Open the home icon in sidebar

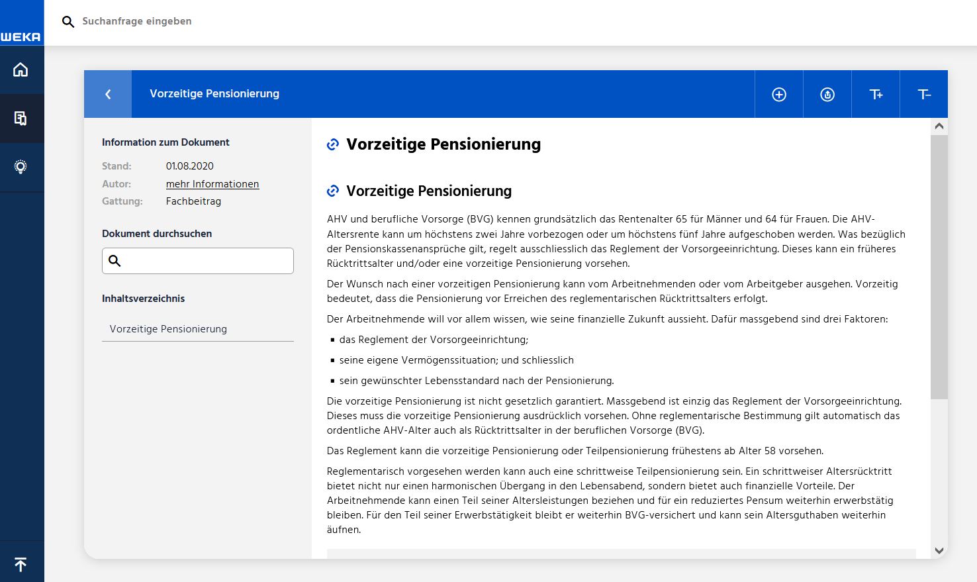tap(21, 70)
